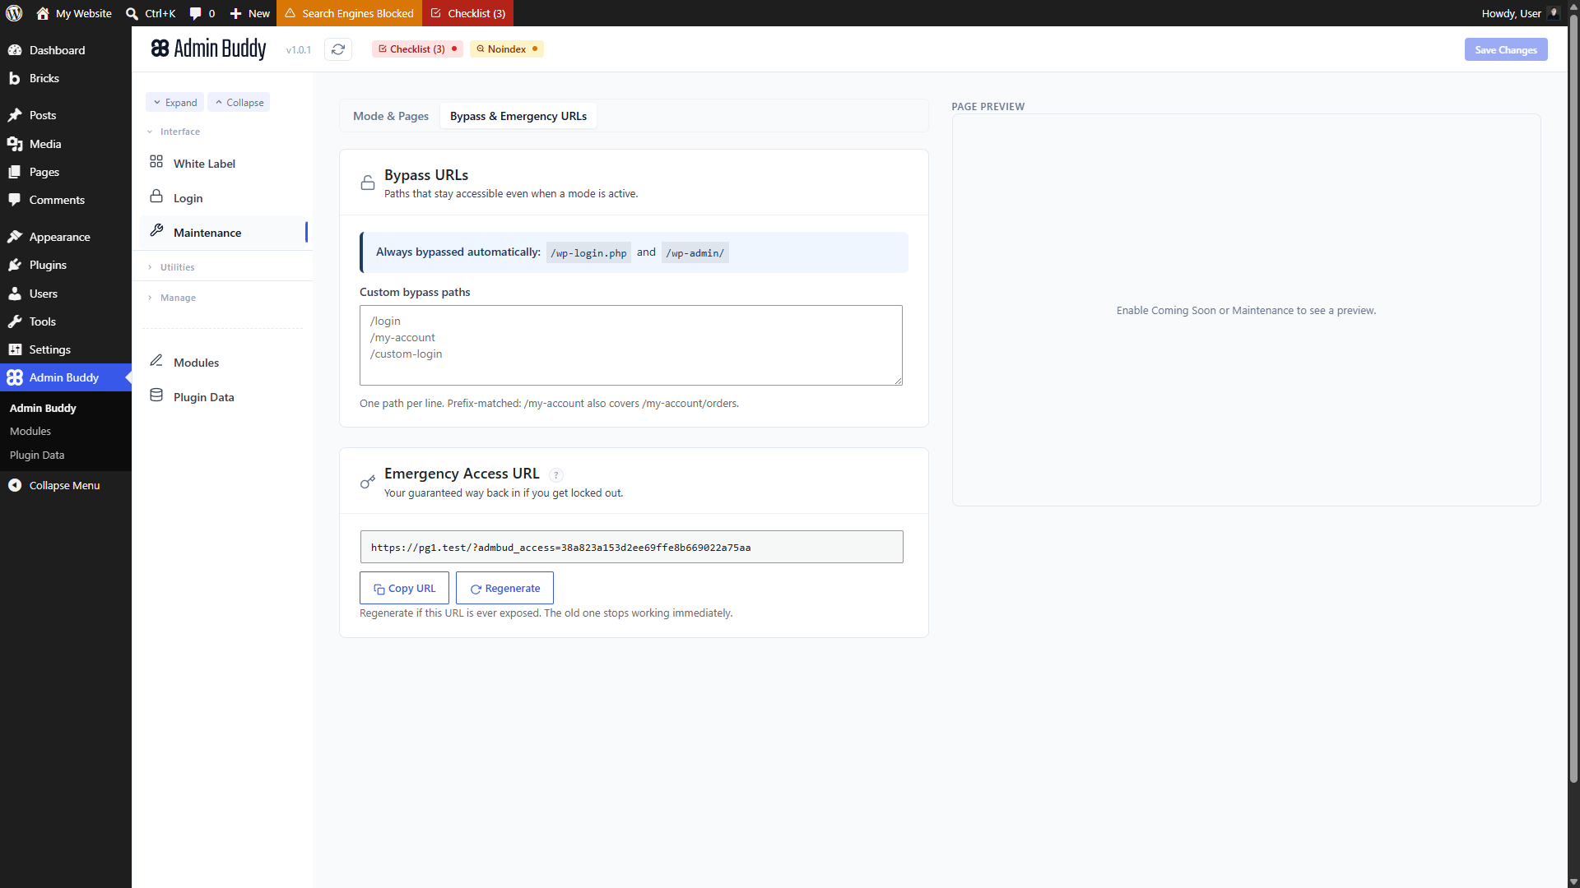Image resolution: width=1580 pixels, height=888 pixels.
Task: Open the WordPress logo menu
Action: tap(14, 13)
